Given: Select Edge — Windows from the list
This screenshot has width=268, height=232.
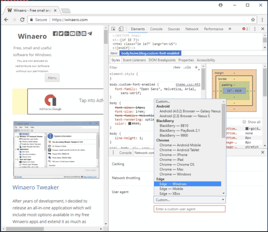Looking at the screenshot, I should [x=173, y=184].
